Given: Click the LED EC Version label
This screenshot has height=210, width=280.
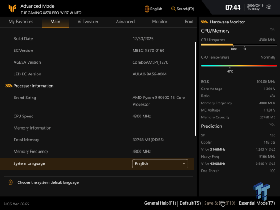Looking at the screenshot, I should coord(27,74).
